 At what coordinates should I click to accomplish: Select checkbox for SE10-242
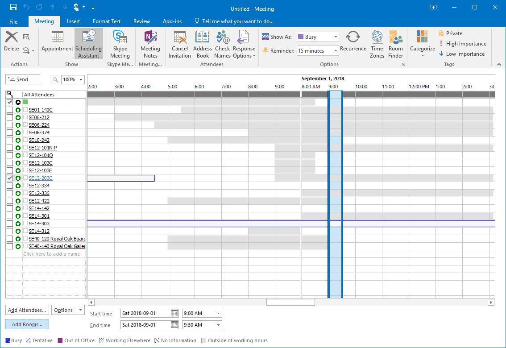[x=10, y=140]
